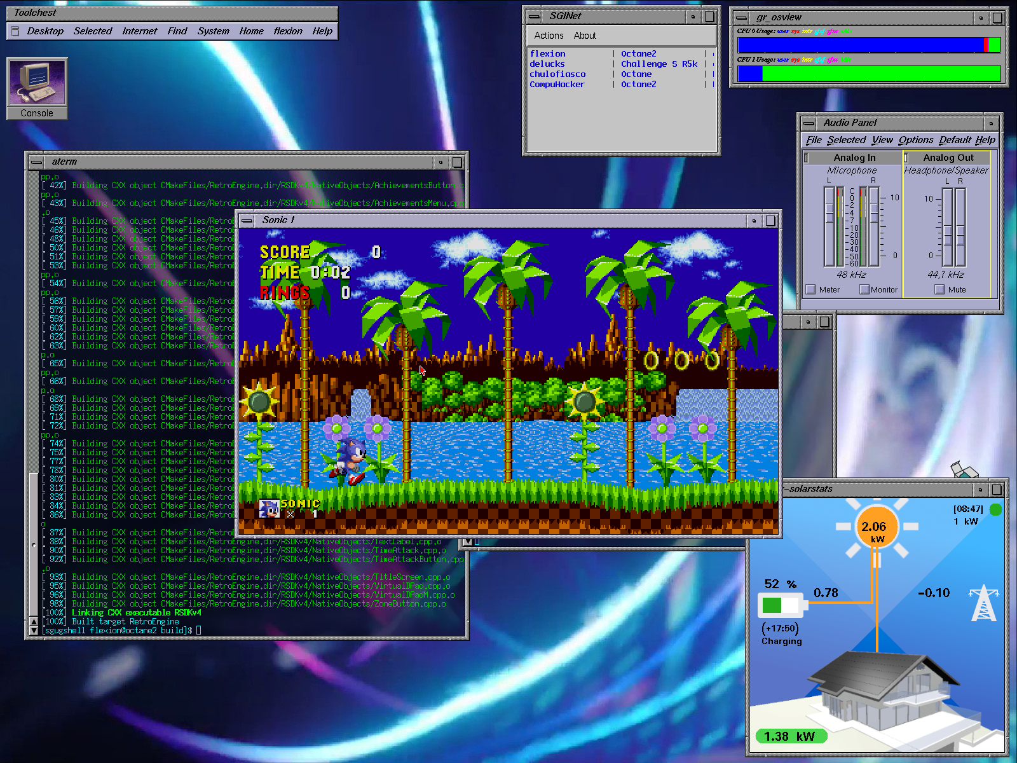Image resolution: width=1017 pixels, height=763 pixels.
Task: Toggle the Meter checkbox in Audio Panel
Action: pyautogui.click(x=810, y=289)
